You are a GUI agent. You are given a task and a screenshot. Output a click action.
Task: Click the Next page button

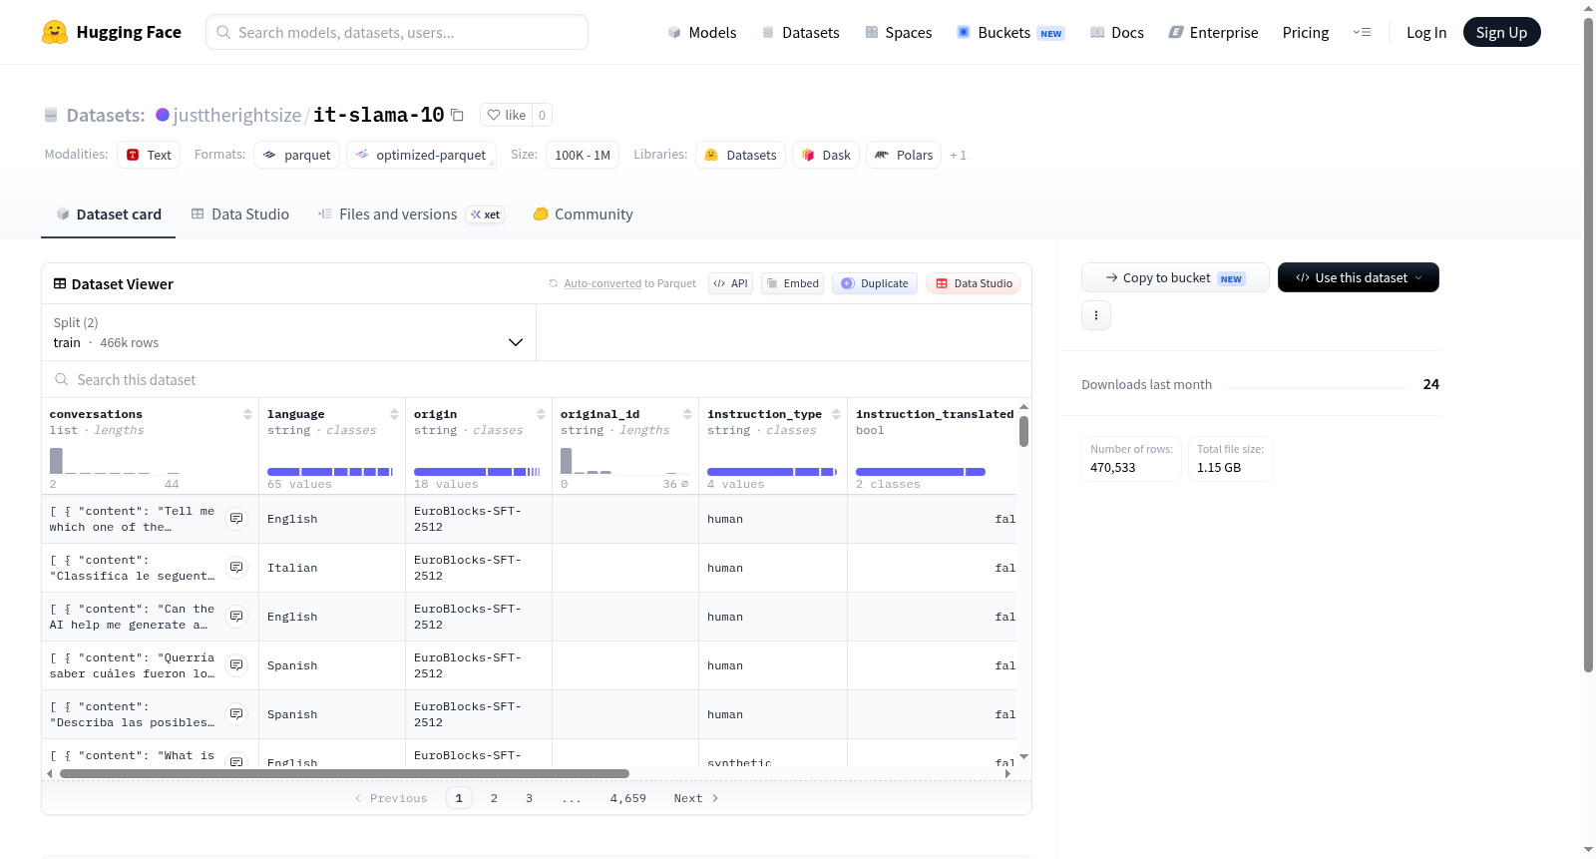(x=696, y=798)
